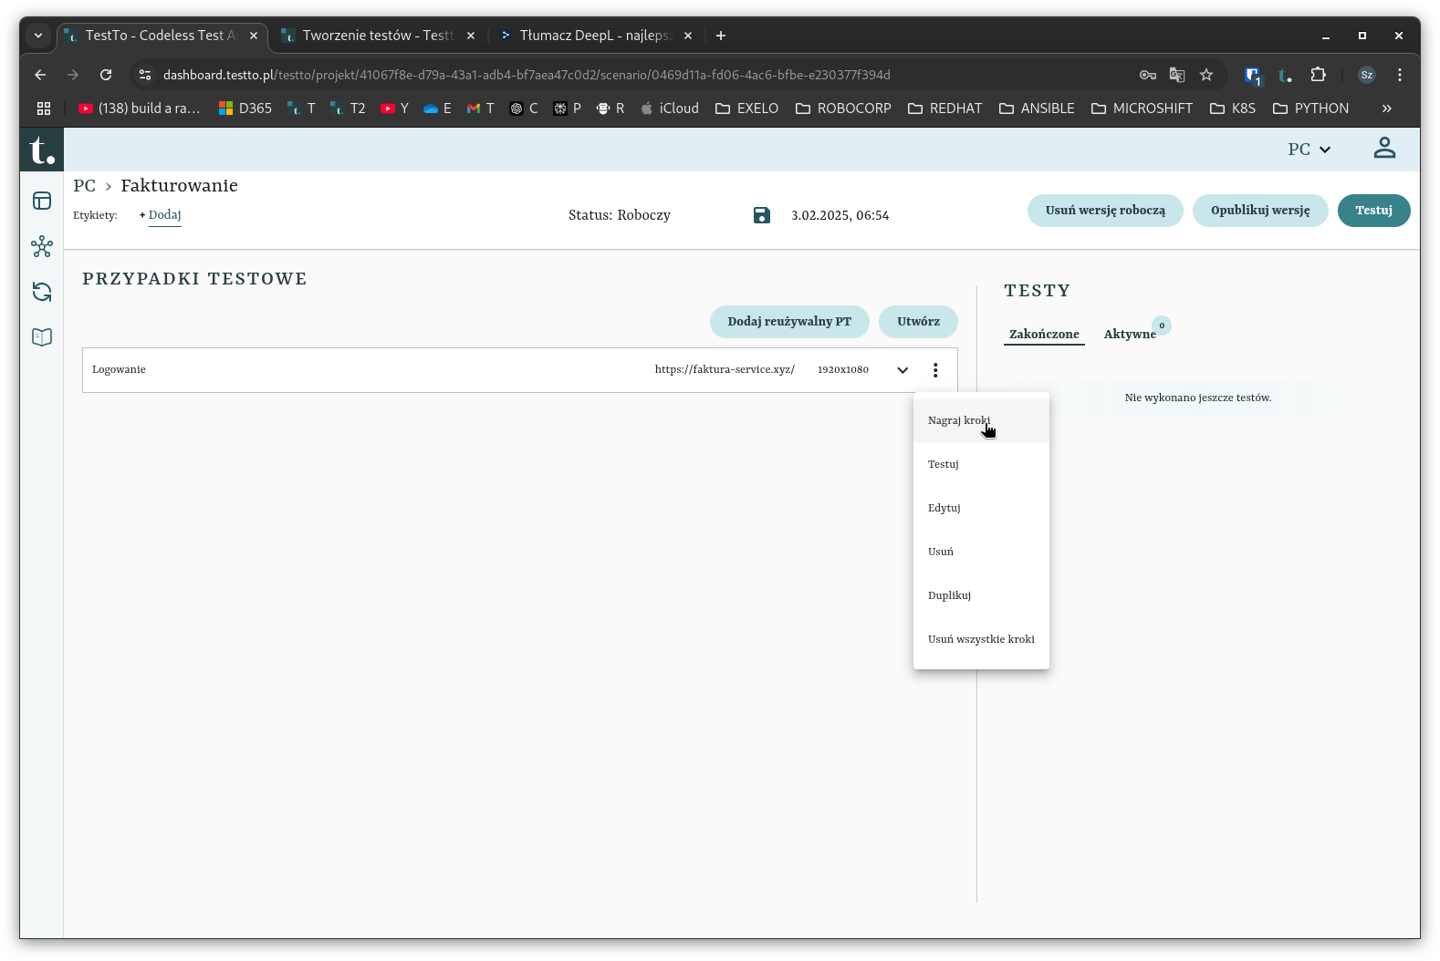Viewport: 1440px width, 961px height.
Task: Click the Dodaj reużywalny PT button
Action: click(x=789, y=322)
